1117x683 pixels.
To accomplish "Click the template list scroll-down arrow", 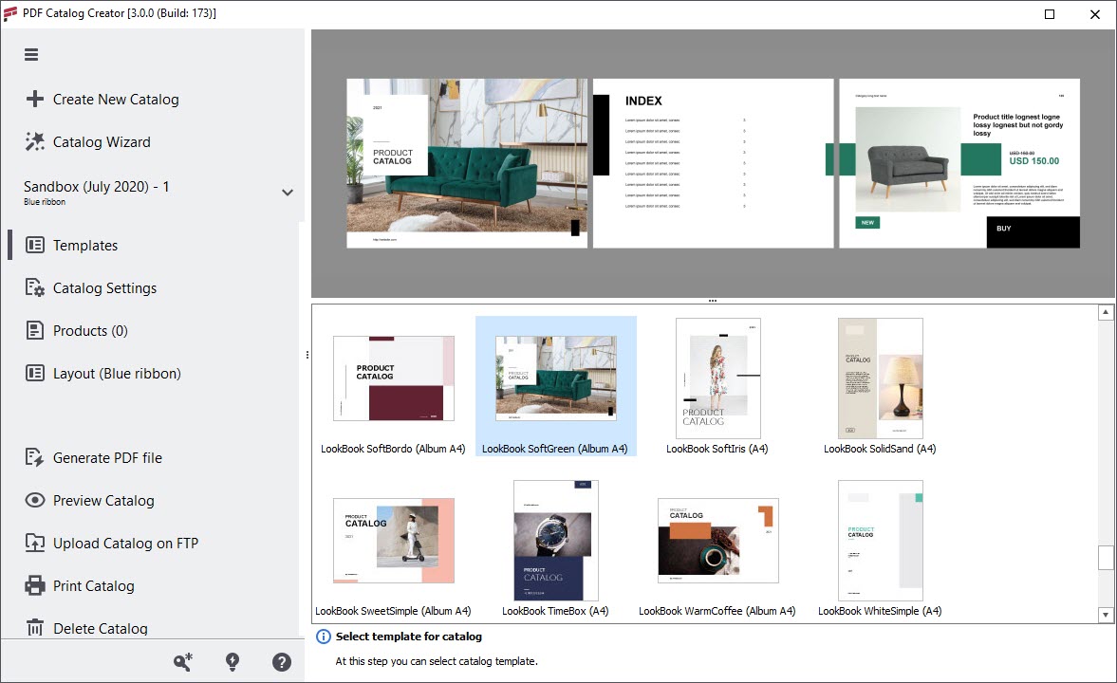I will pyautogui.click(x=1106, y=615).
